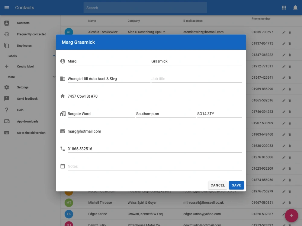Open Contacts in the sidebar

coord(23,23)
